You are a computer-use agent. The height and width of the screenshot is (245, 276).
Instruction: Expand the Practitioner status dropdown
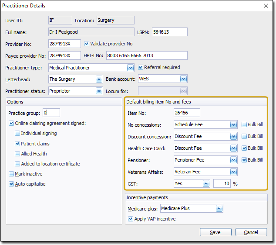(98, 91)
